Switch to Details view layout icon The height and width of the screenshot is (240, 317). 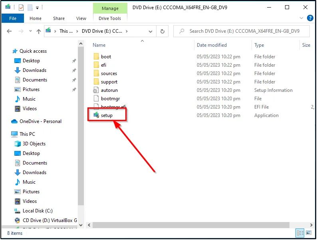pyautogui.click(x=300, y=233)
